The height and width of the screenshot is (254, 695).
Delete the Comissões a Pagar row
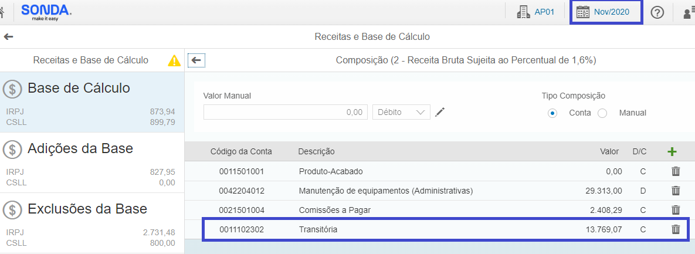point(676,210)
